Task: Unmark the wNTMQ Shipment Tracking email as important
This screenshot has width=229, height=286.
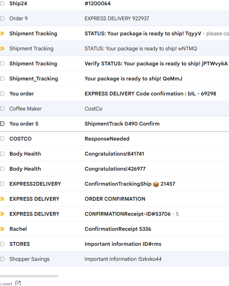Action: point(2,48)
